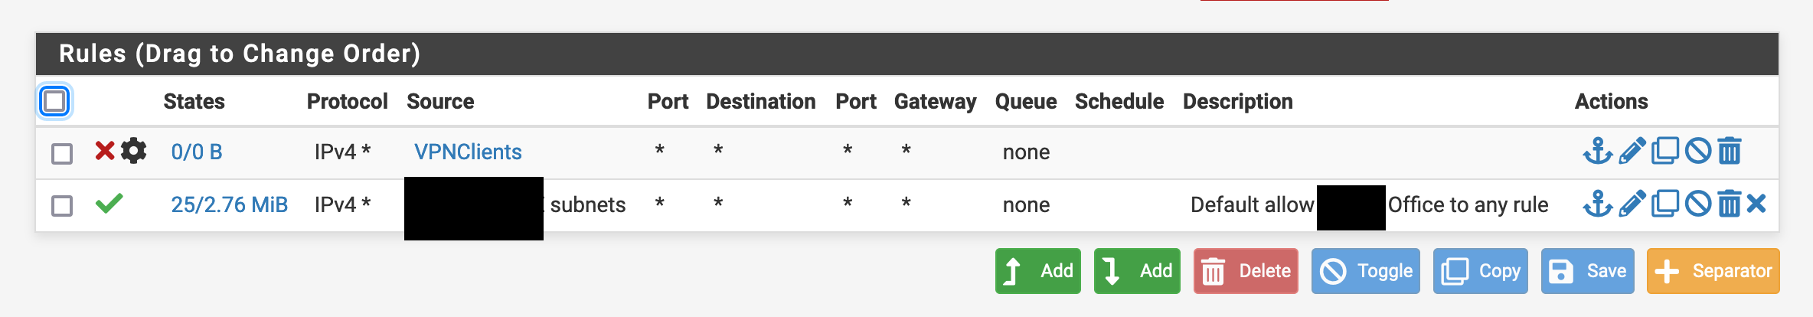
Task: Click the Save button
Action: click(x=1588, y=271)
